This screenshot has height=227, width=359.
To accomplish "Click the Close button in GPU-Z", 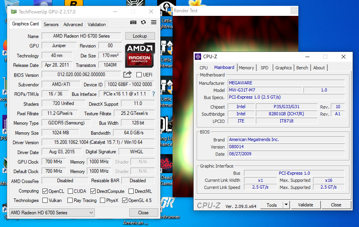I will (143, 213).
